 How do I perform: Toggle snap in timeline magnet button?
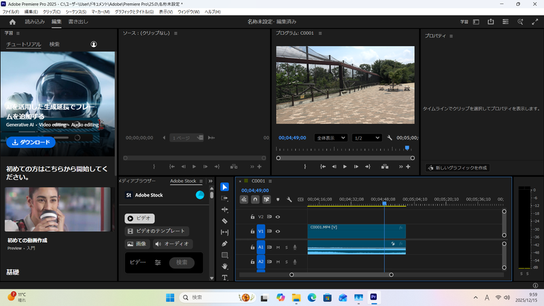point(255,199)
